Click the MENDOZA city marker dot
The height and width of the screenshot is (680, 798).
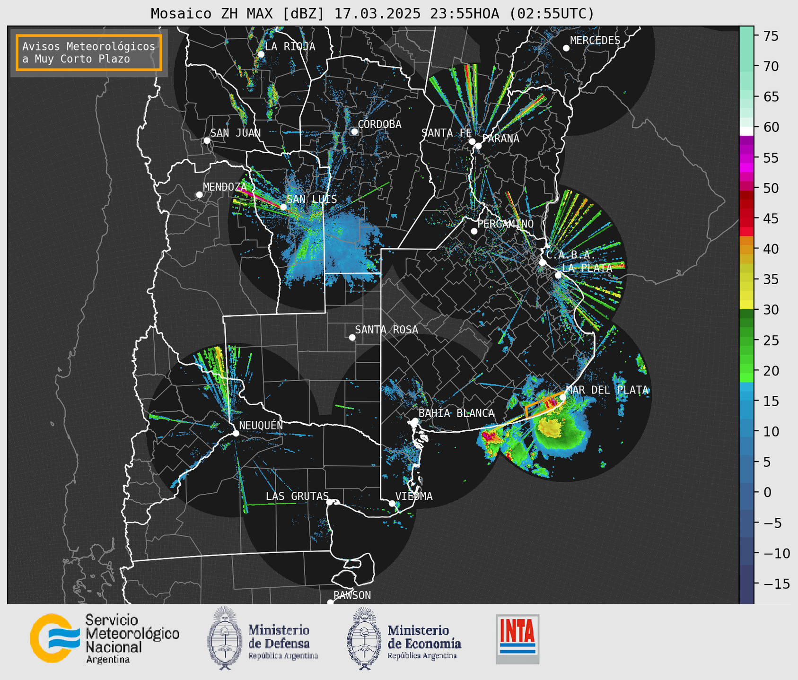[x=199, y=195]
